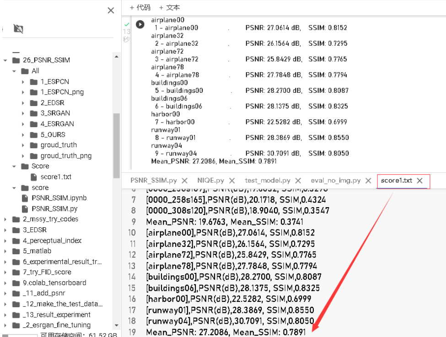Screen dimensions: 446x337
Task: Click the score1.txt file icon
Action: click(x=34, y=177)
